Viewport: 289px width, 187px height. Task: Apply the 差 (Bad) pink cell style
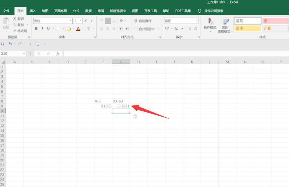(275, 21)
